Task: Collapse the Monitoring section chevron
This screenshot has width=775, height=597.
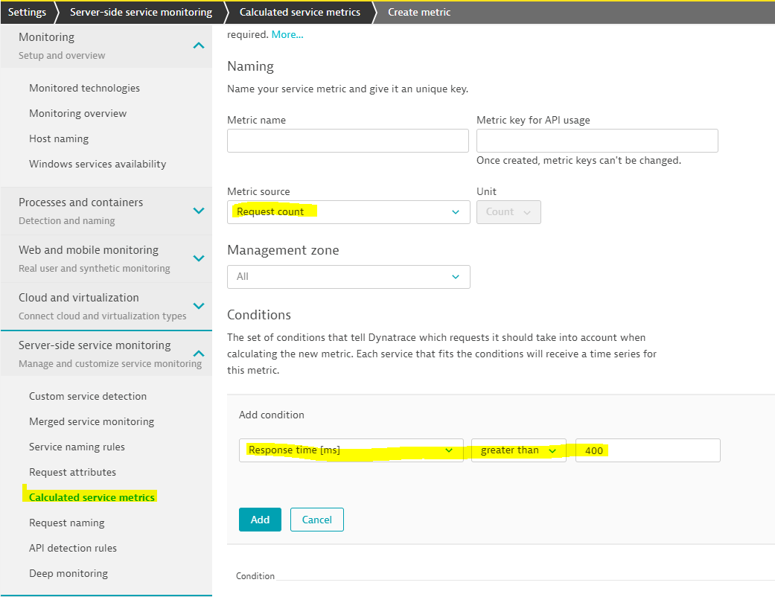Action: [198, 45]
